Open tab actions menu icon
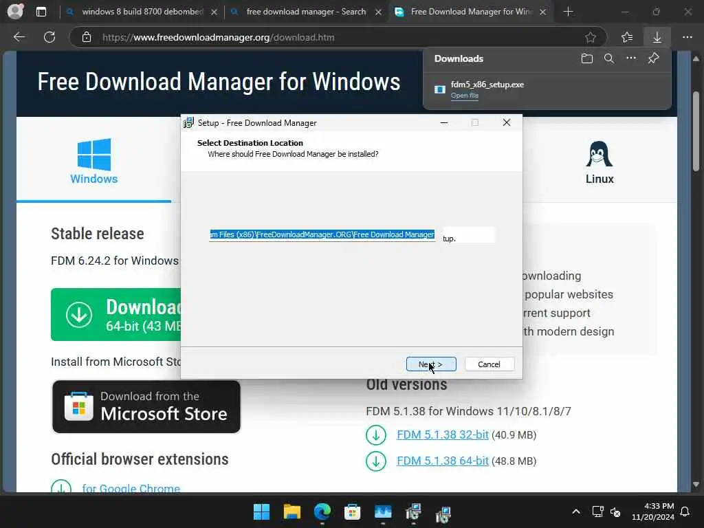The image size is (704, 528). (41, 12)
